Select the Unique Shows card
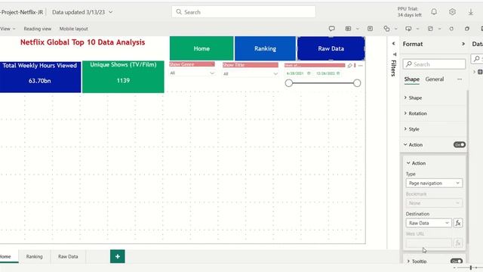 coord(123,77)
